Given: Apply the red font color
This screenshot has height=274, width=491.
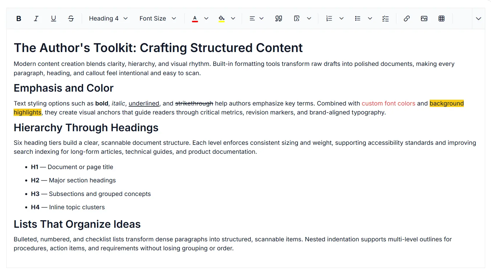Looking at the screenshot, I should (x=195, y=18).
